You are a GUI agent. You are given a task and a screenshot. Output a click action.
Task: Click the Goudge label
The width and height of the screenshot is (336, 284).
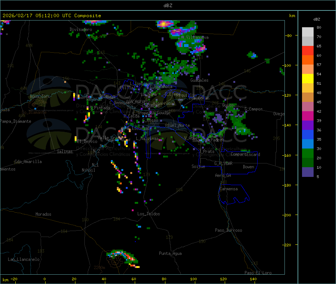164,113
